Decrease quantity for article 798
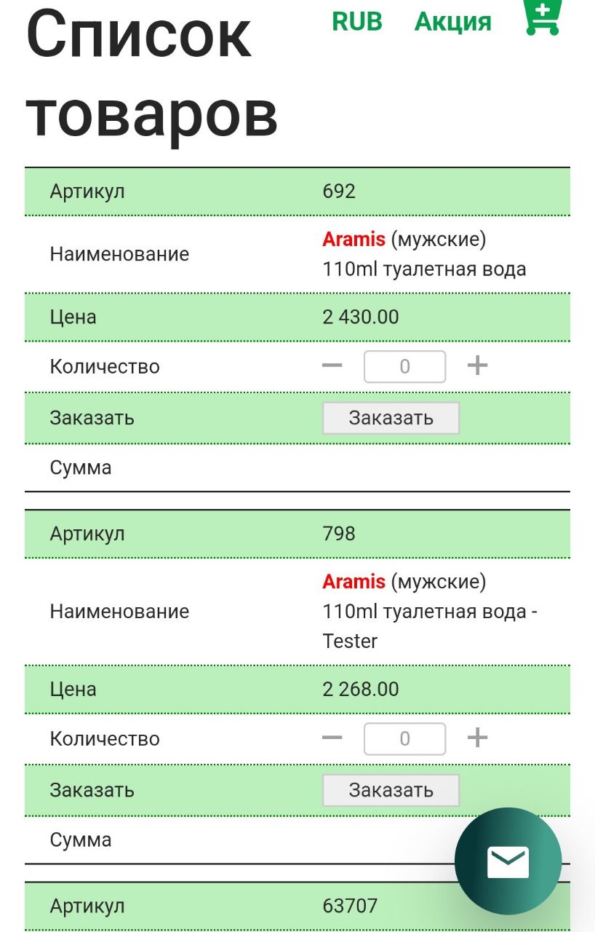Screen dimensions: 595x932 point(332,738)
